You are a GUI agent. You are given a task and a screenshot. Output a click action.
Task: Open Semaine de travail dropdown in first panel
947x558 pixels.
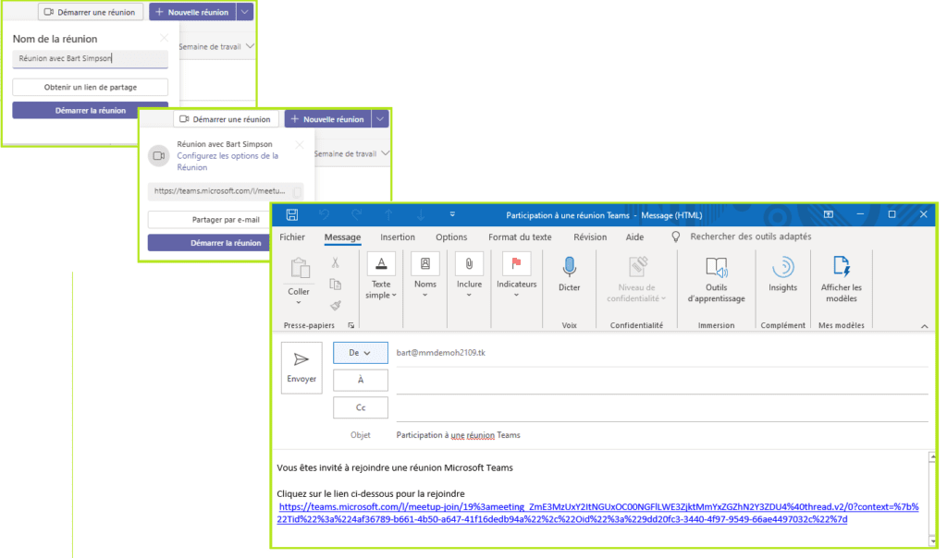point(216,46)
